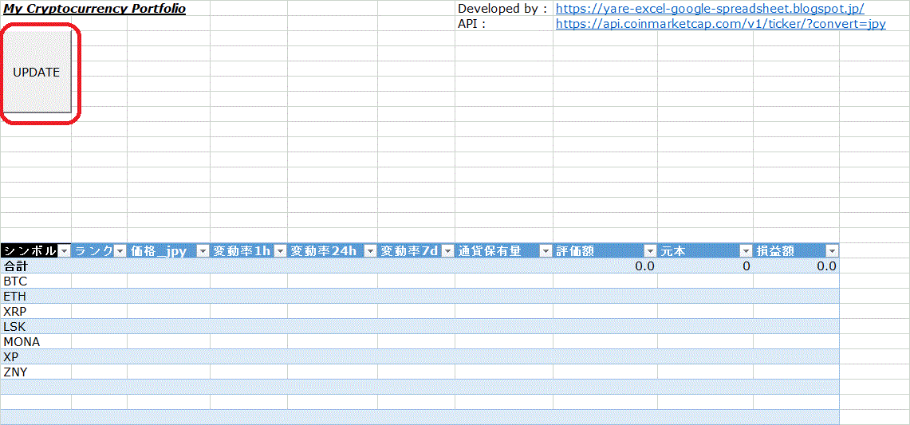Click the ETH row 元本 cell

706,296
